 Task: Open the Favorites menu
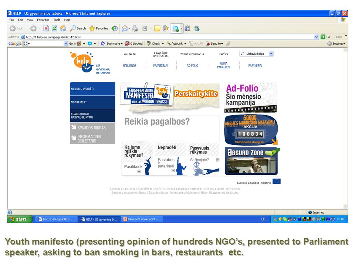pos(43,20)
